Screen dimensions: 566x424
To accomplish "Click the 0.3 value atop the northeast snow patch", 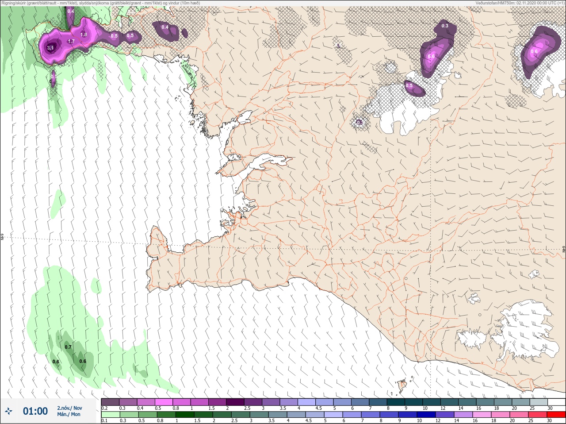I will 445,26.
